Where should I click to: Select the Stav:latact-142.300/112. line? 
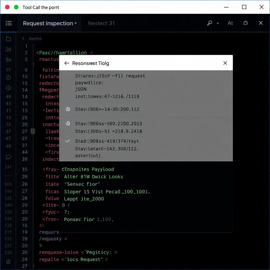(x=107, y=149)
